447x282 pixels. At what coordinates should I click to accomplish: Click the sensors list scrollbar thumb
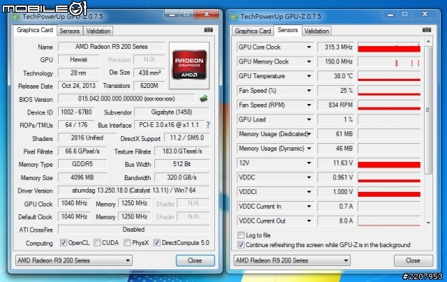(428, 110)
